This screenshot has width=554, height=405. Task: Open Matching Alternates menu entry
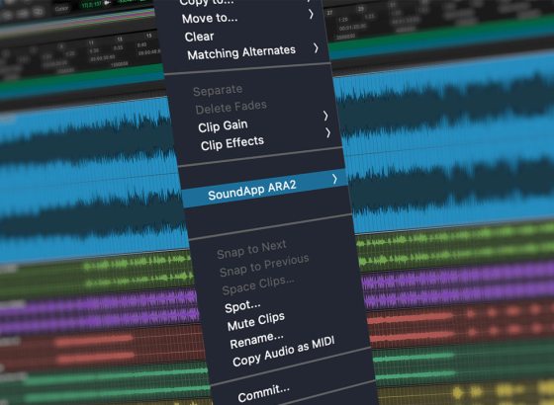point(241,52)
